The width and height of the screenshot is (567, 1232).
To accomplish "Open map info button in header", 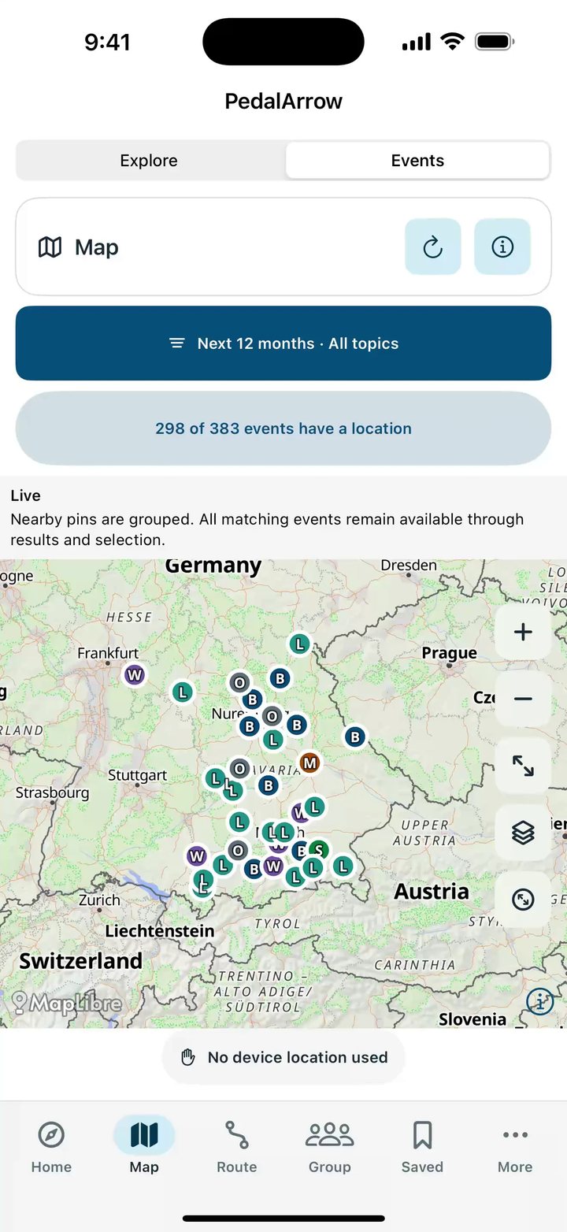I will point(502,247).
